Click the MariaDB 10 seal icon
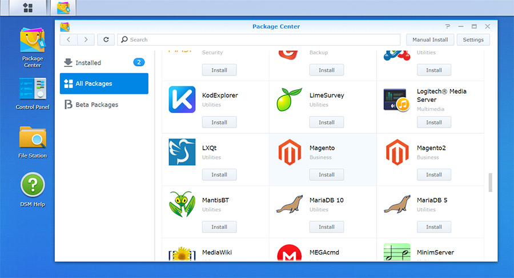 coord(290,204)
